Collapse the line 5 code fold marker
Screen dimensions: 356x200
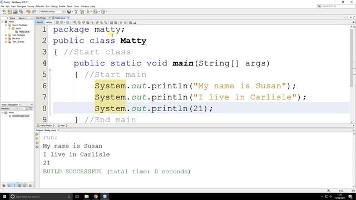50,70
